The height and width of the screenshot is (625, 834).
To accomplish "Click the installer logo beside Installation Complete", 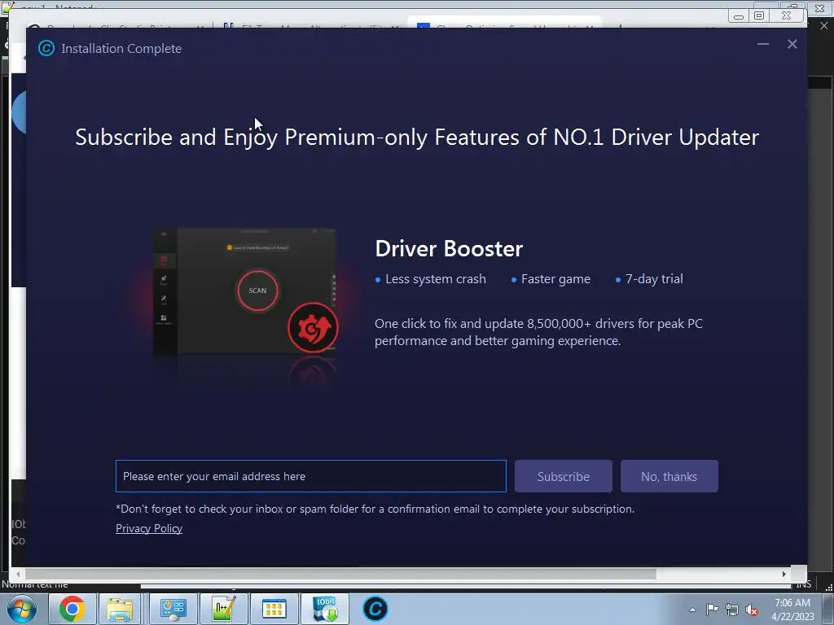I will point(46,48).
